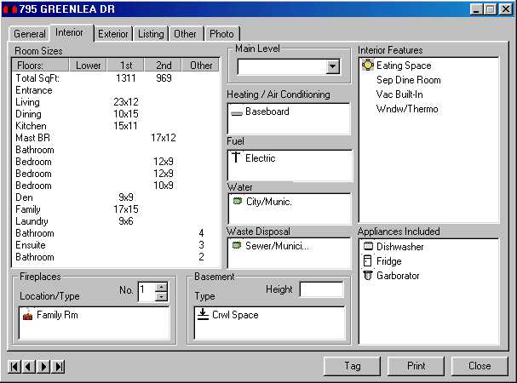Increase the fireplace No. value

pyautogui.click(x=162, y=287)
